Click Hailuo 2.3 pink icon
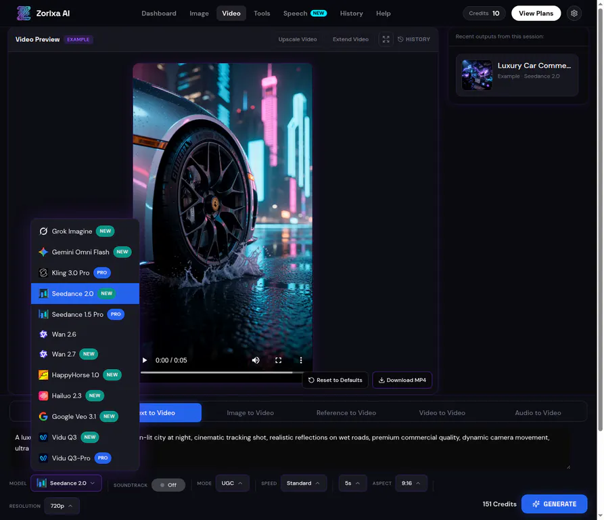604x520 pixels. [43, 396]
